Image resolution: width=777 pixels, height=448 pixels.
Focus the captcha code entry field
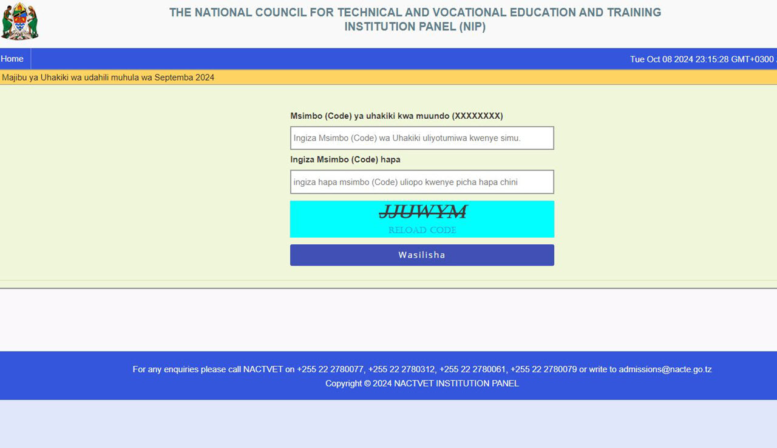click(x=422, y=182)
